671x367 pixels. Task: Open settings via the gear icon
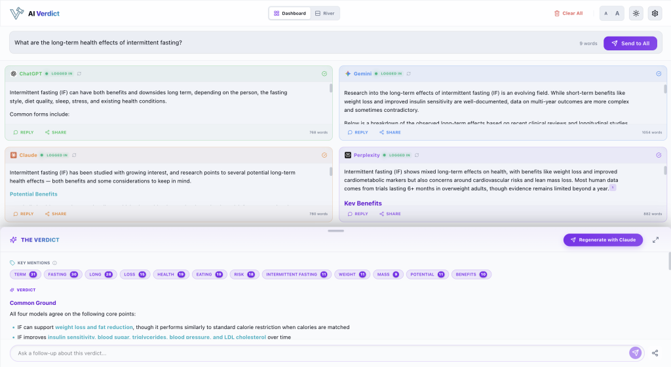(655, 13)
